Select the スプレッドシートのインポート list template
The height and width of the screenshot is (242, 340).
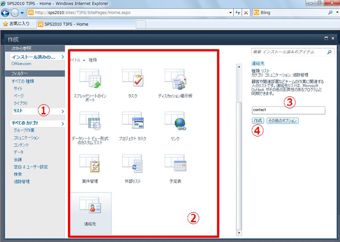point(90,85)
